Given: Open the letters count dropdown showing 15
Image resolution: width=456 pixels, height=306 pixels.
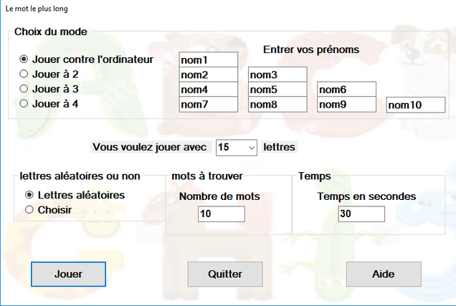Looking at the screenshot, I should [237, 148].
